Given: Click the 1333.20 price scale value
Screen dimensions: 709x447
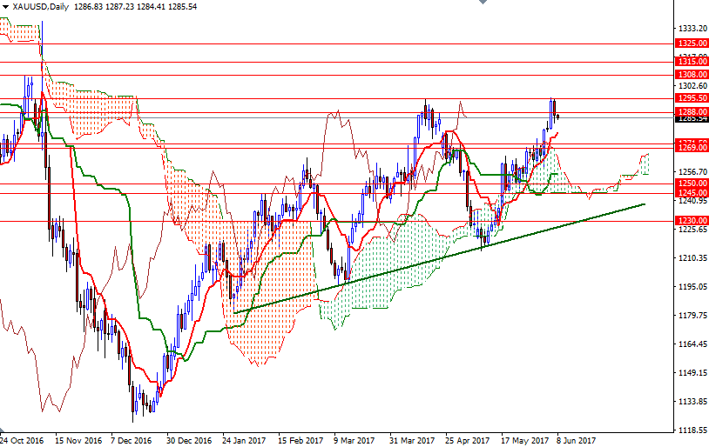Looking at the screenshot, I should [x=692, y=29].
